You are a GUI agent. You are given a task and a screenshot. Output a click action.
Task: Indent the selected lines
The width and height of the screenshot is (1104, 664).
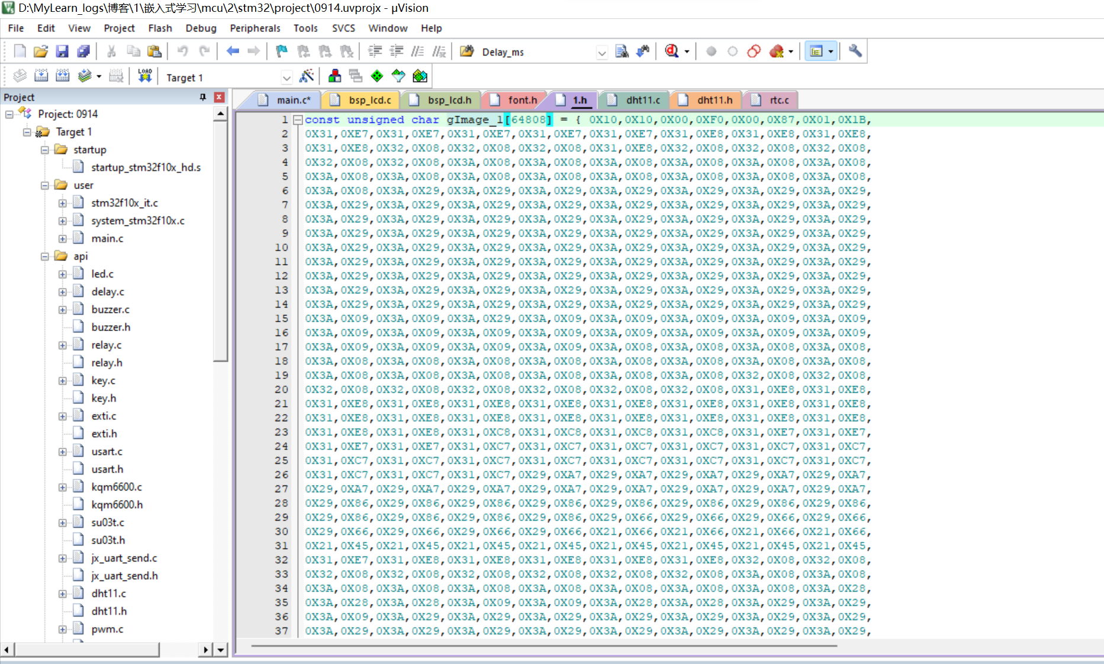(x=375, y=51)
